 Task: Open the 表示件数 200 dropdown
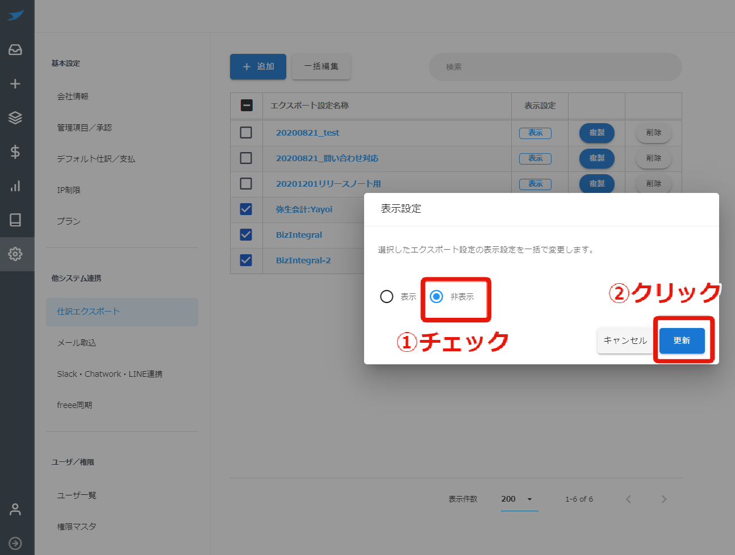point(519,499)
